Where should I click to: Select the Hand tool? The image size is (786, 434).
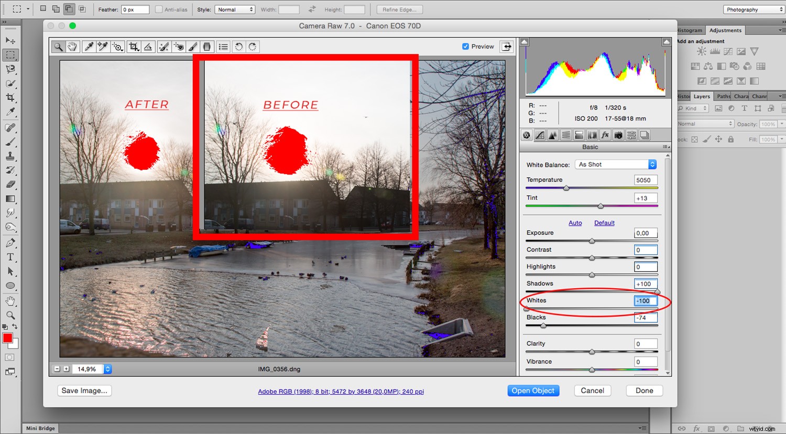tap(72, 46)
